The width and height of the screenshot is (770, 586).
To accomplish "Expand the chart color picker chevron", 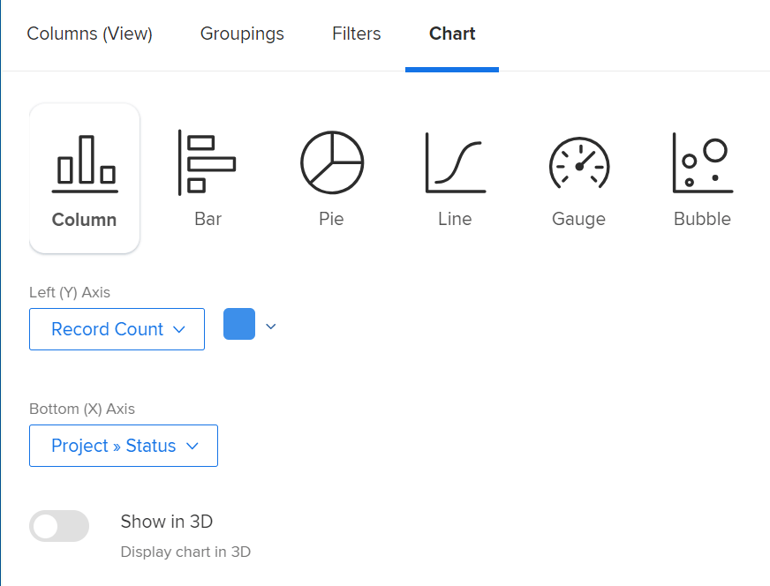I will tap(271, 326).
